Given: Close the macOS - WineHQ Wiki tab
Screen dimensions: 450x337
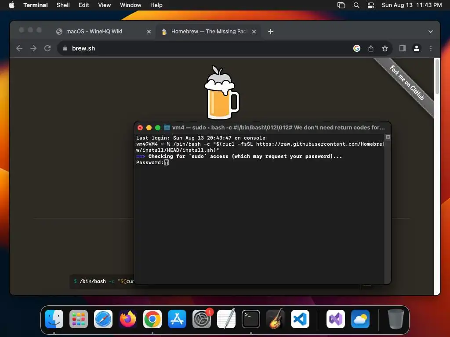Looking at the screenshot, I should tap(149, 32).
